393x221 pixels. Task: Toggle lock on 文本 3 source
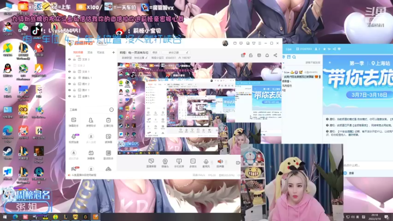(x=75, y=59)
